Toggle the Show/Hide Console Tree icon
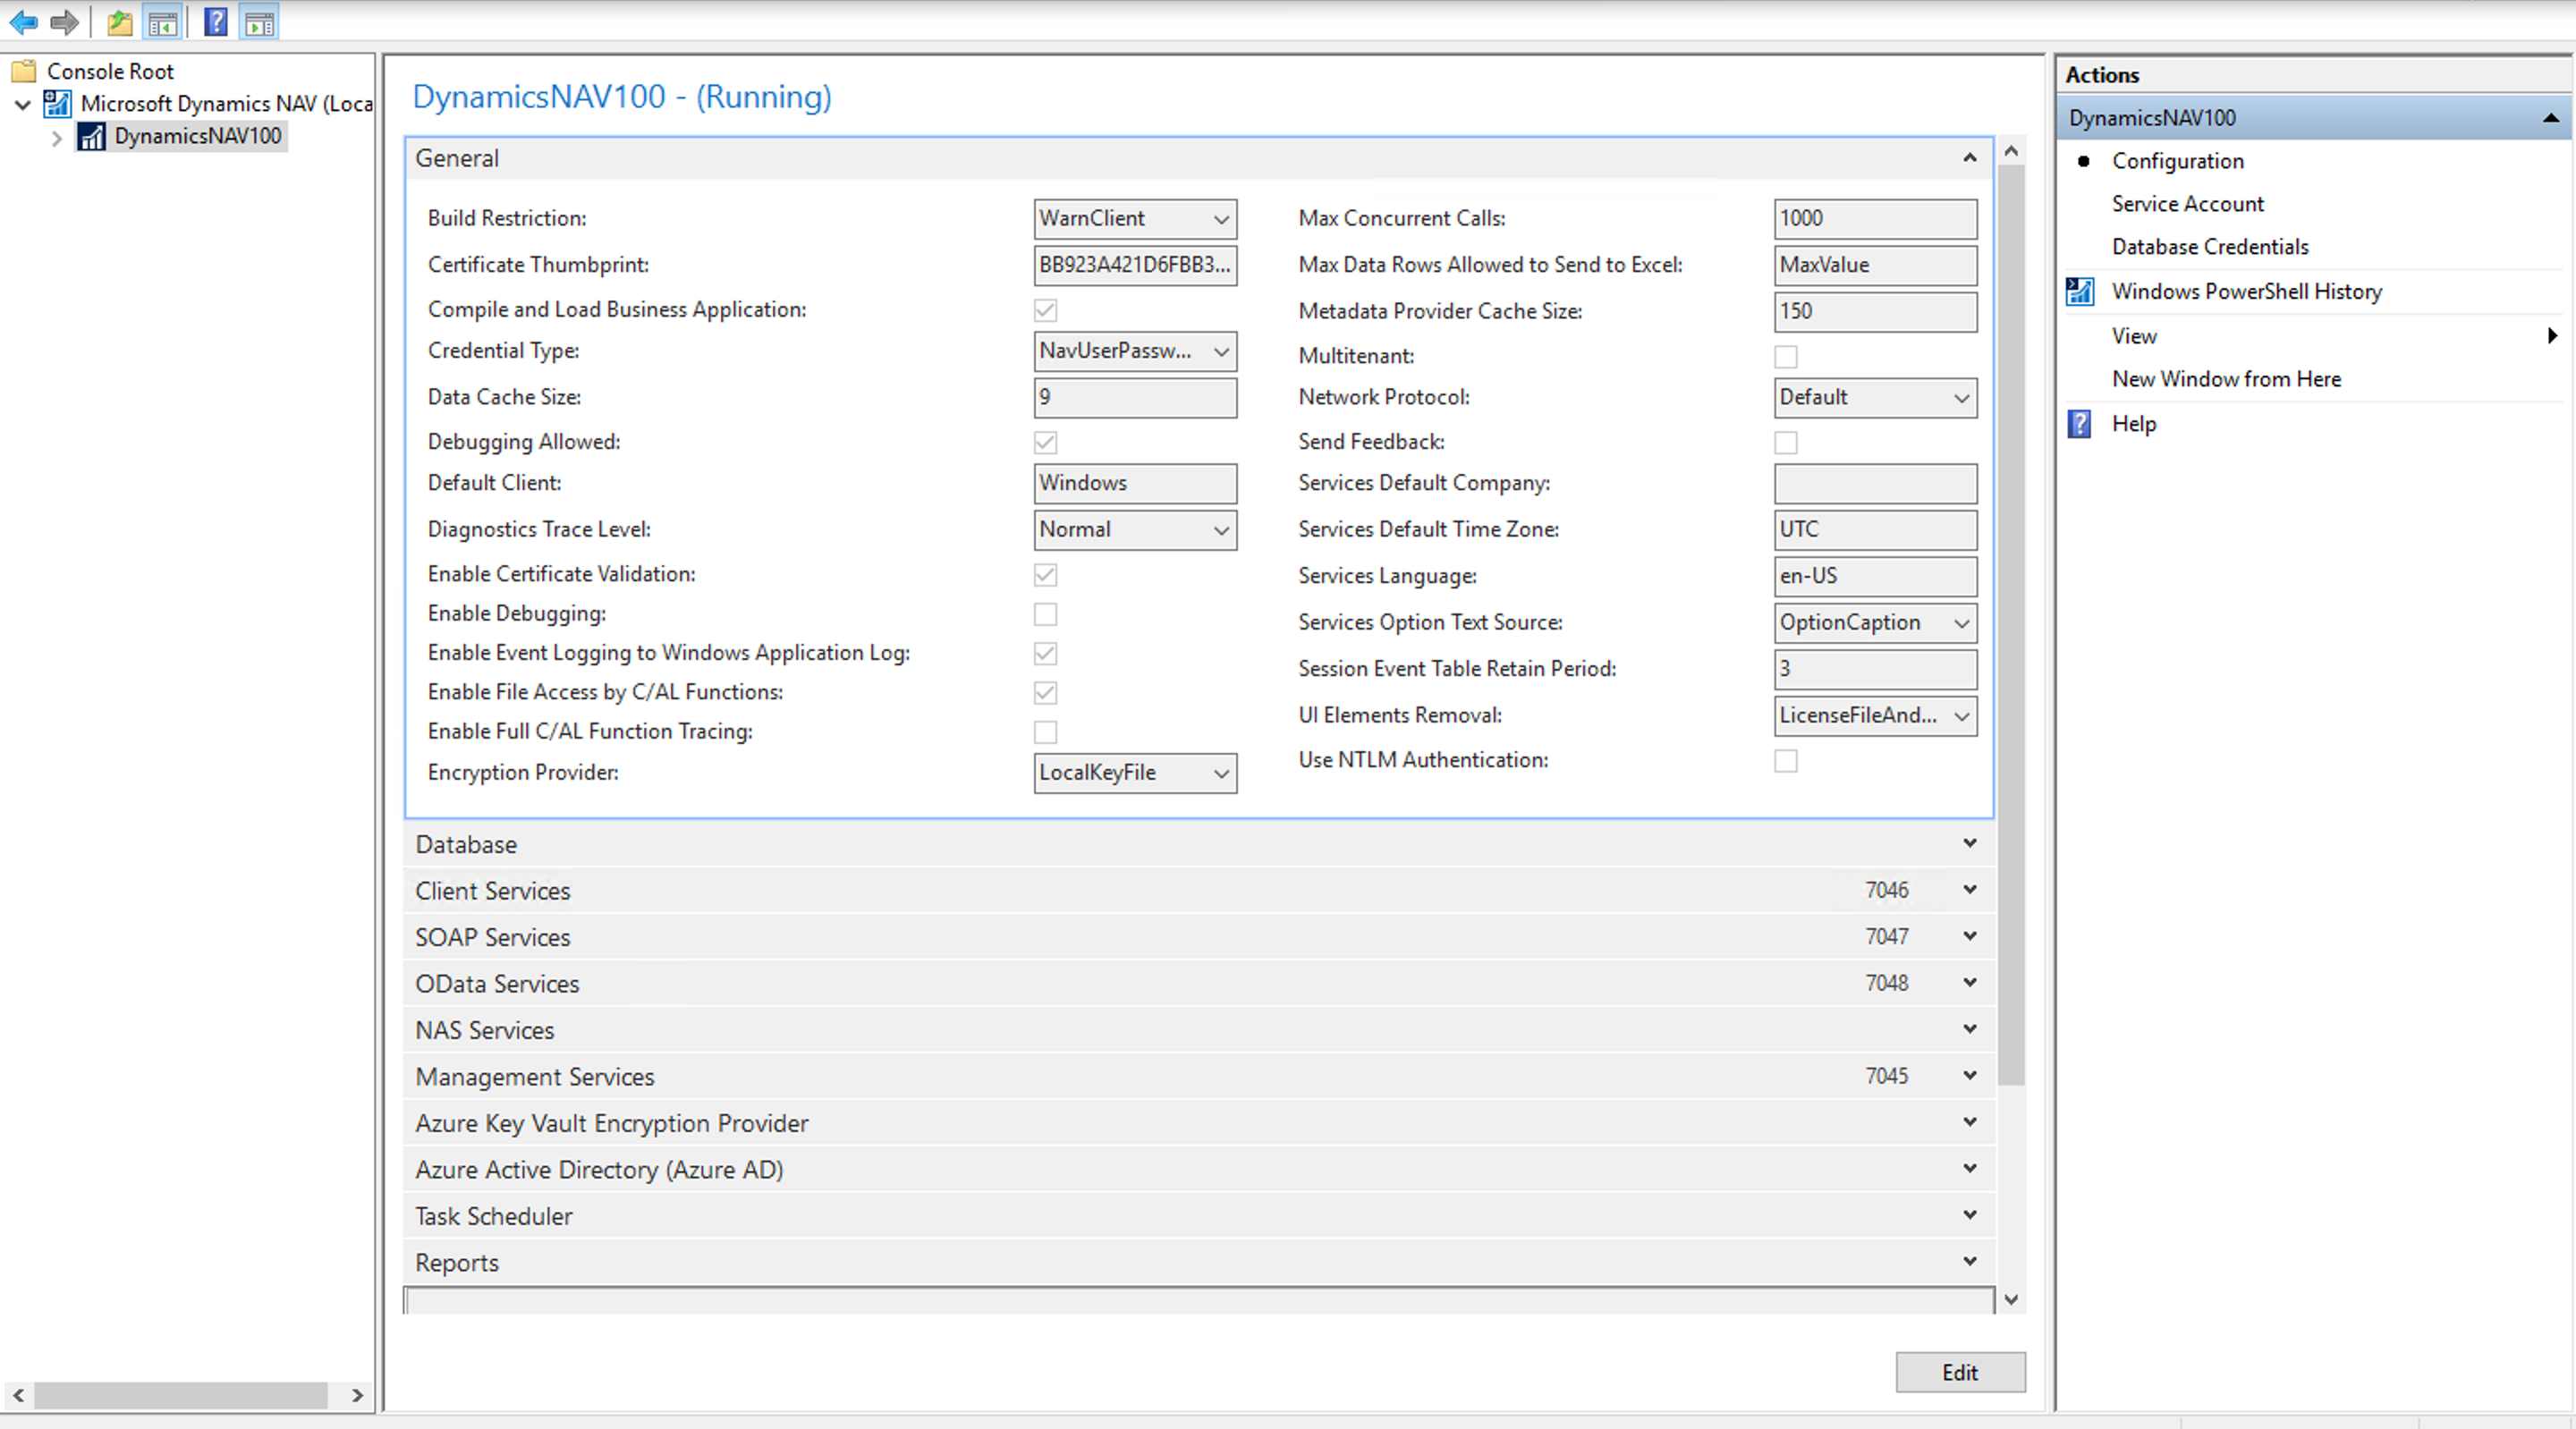This screenshot has width=2576, height=1429. pos(162,22)
